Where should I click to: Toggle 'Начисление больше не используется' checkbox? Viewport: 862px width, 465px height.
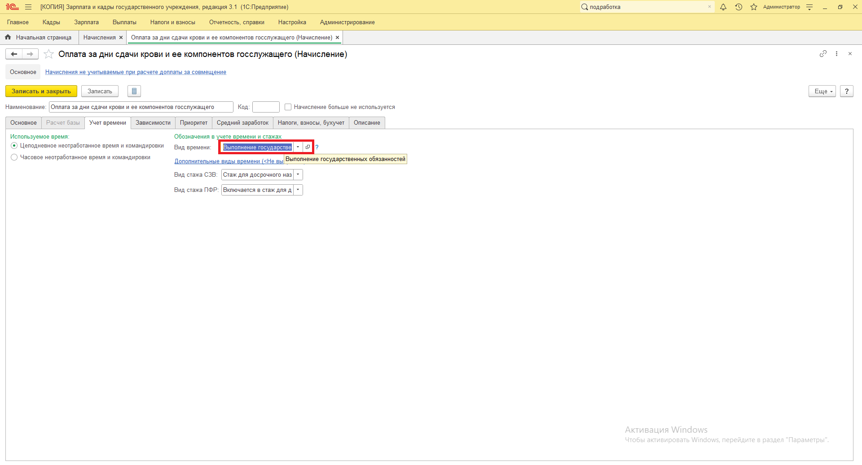click(x=288, y=107)
